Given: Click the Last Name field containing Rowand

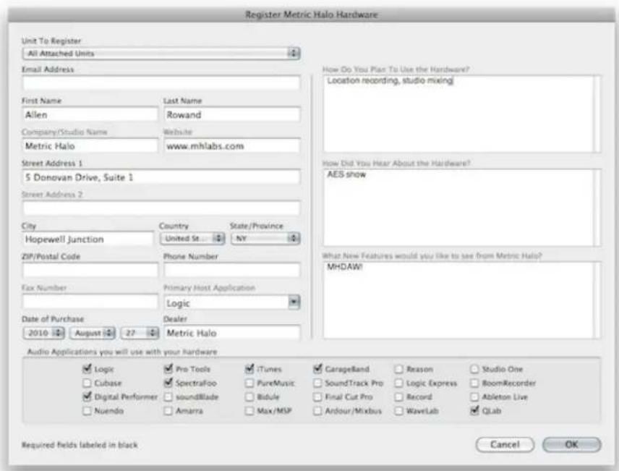Looking at the screenshot, I should pyautogui.click(x=231, y=114).
